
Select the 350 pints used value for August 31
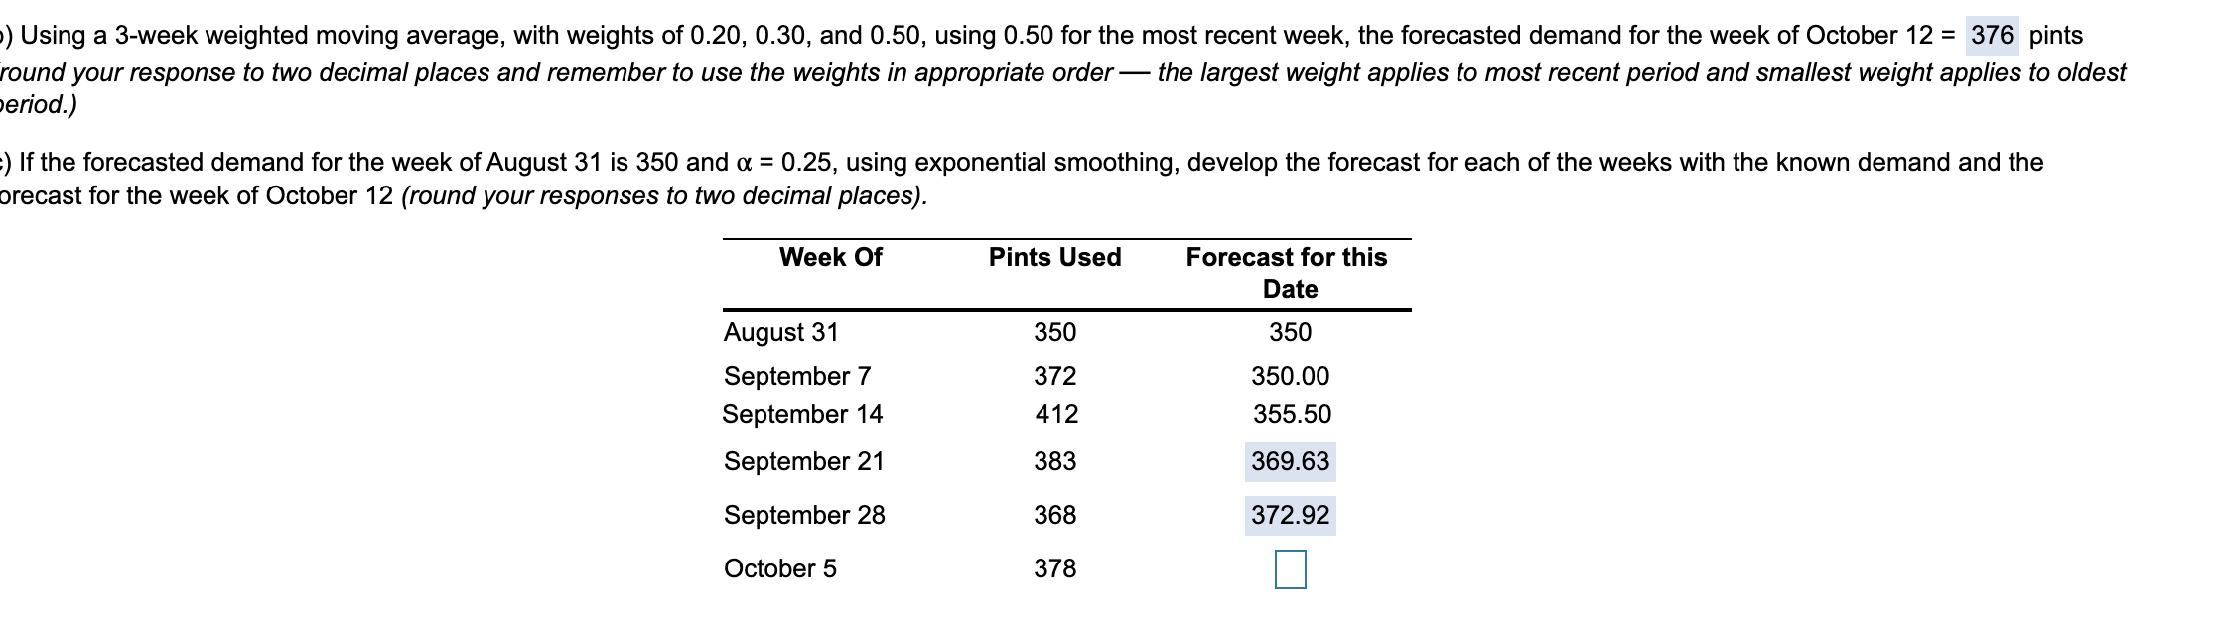[x=1056, y=331]
